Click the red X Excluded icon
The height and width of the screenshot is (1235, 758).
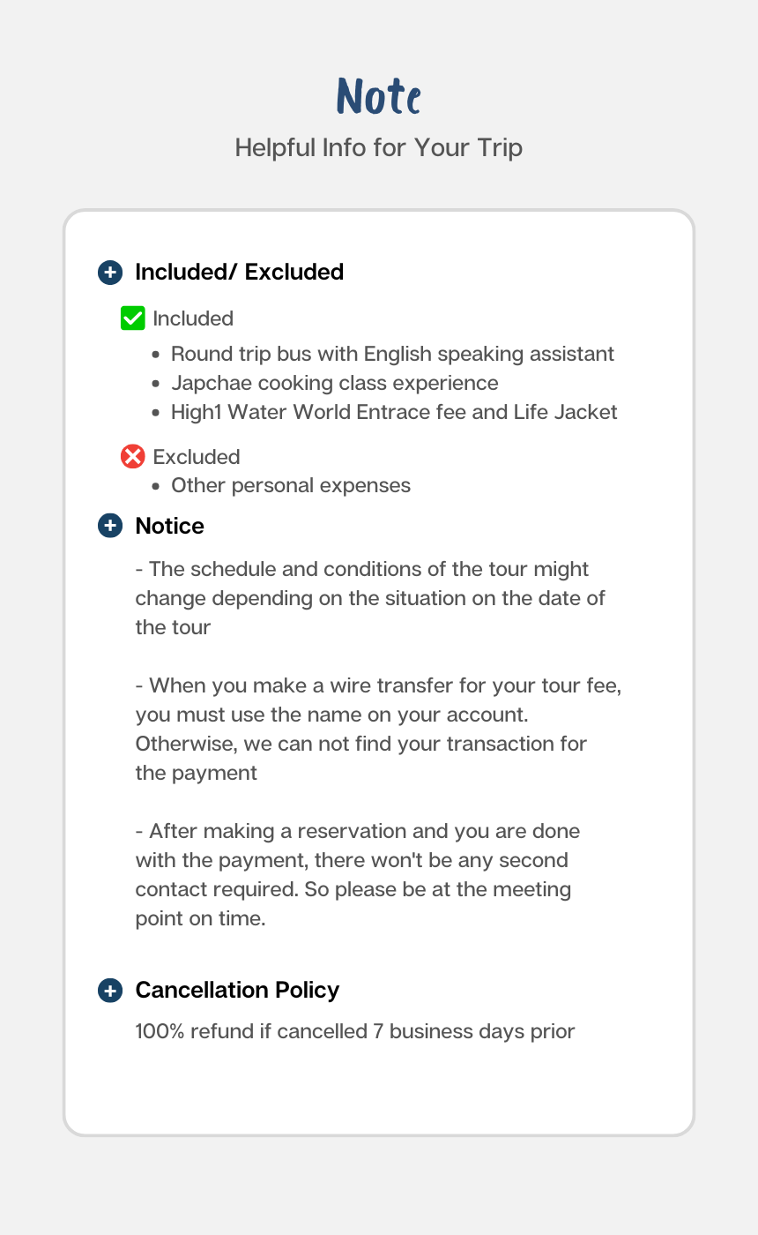(x=132, y=456)
